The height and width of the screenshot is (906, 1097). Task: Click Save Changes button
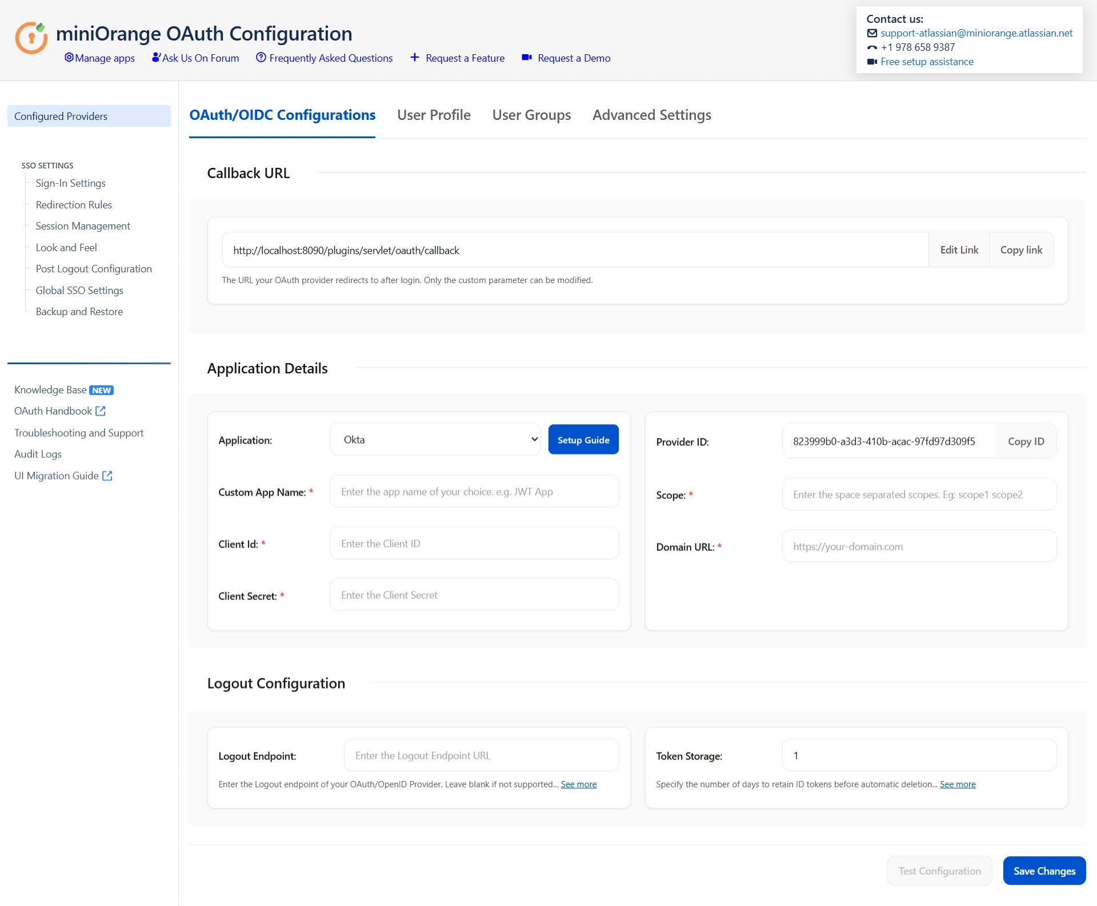(x=1044, y=871)
